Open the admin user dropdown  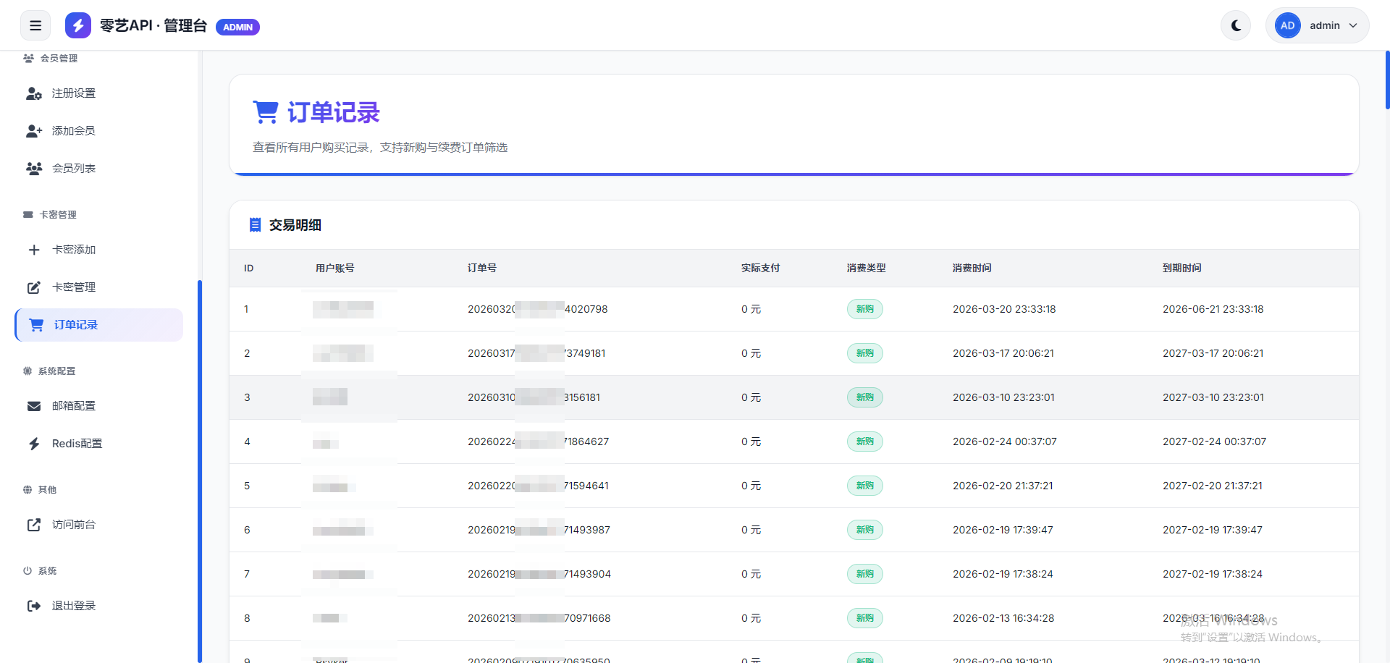(x=1317, y=26)
